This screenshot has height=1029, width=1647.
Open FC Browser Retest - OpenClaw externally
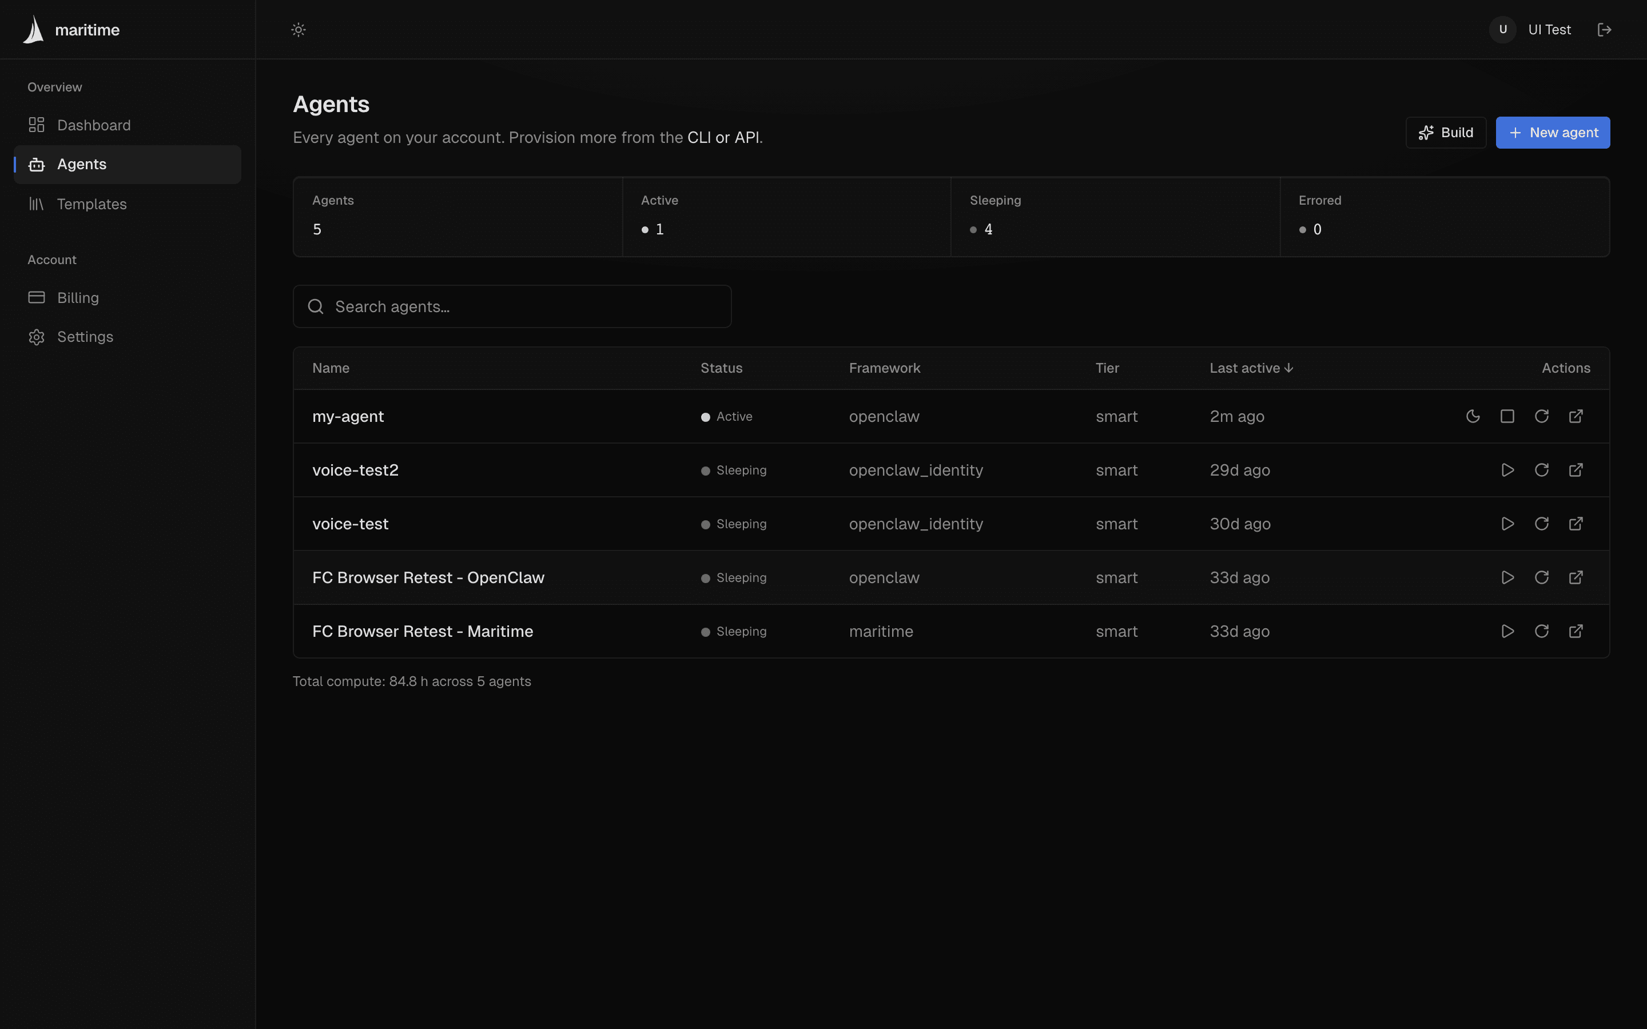1576,578
